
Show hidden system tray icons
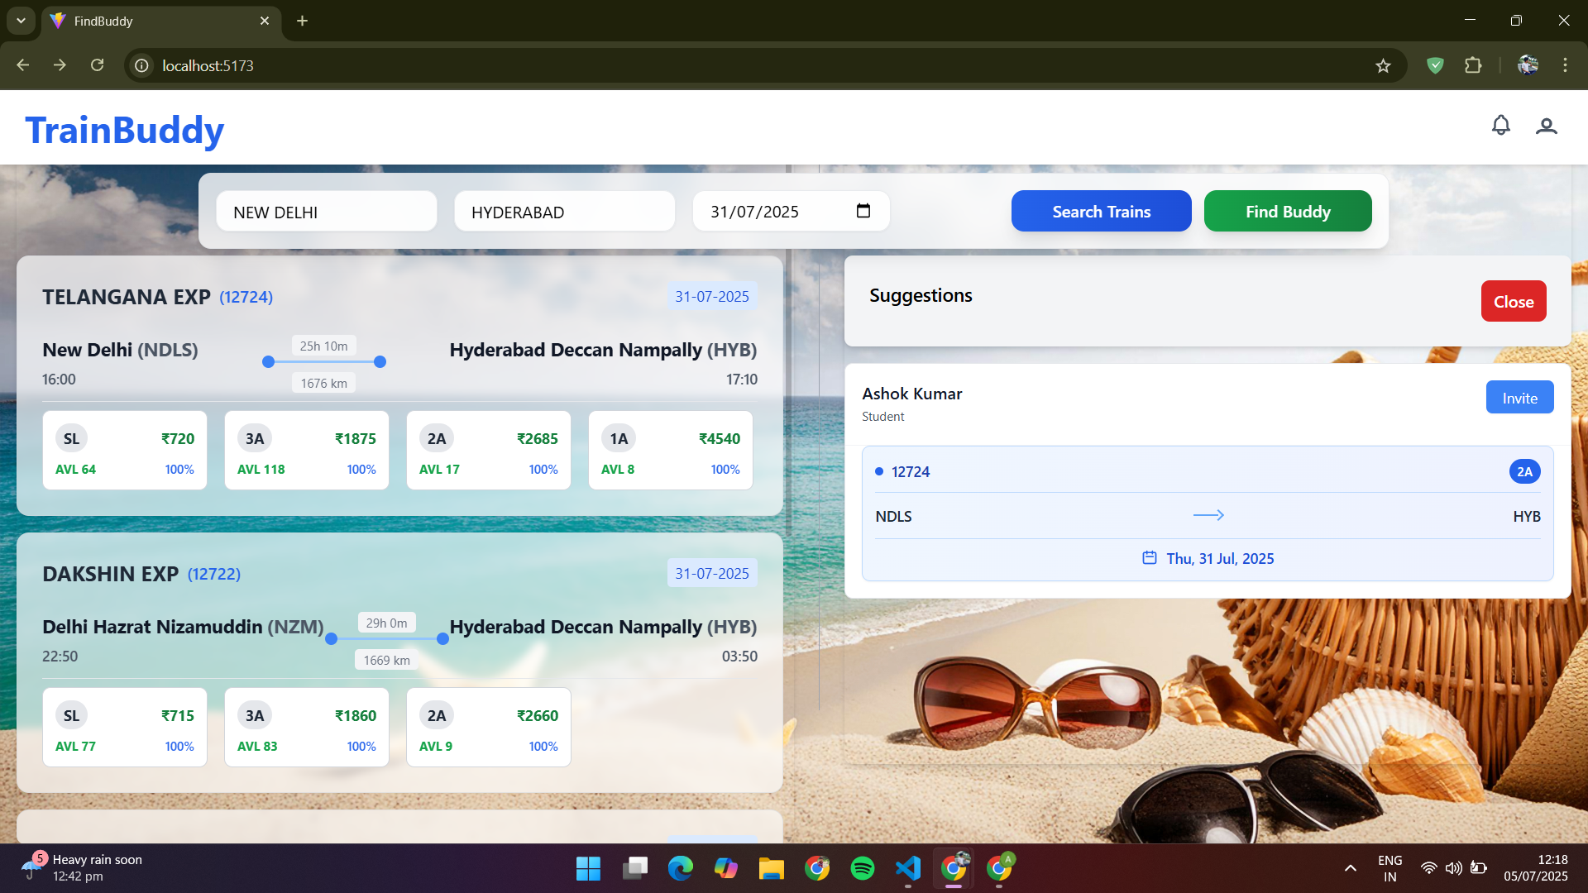pyautogui.click(x=1350, y=868)
